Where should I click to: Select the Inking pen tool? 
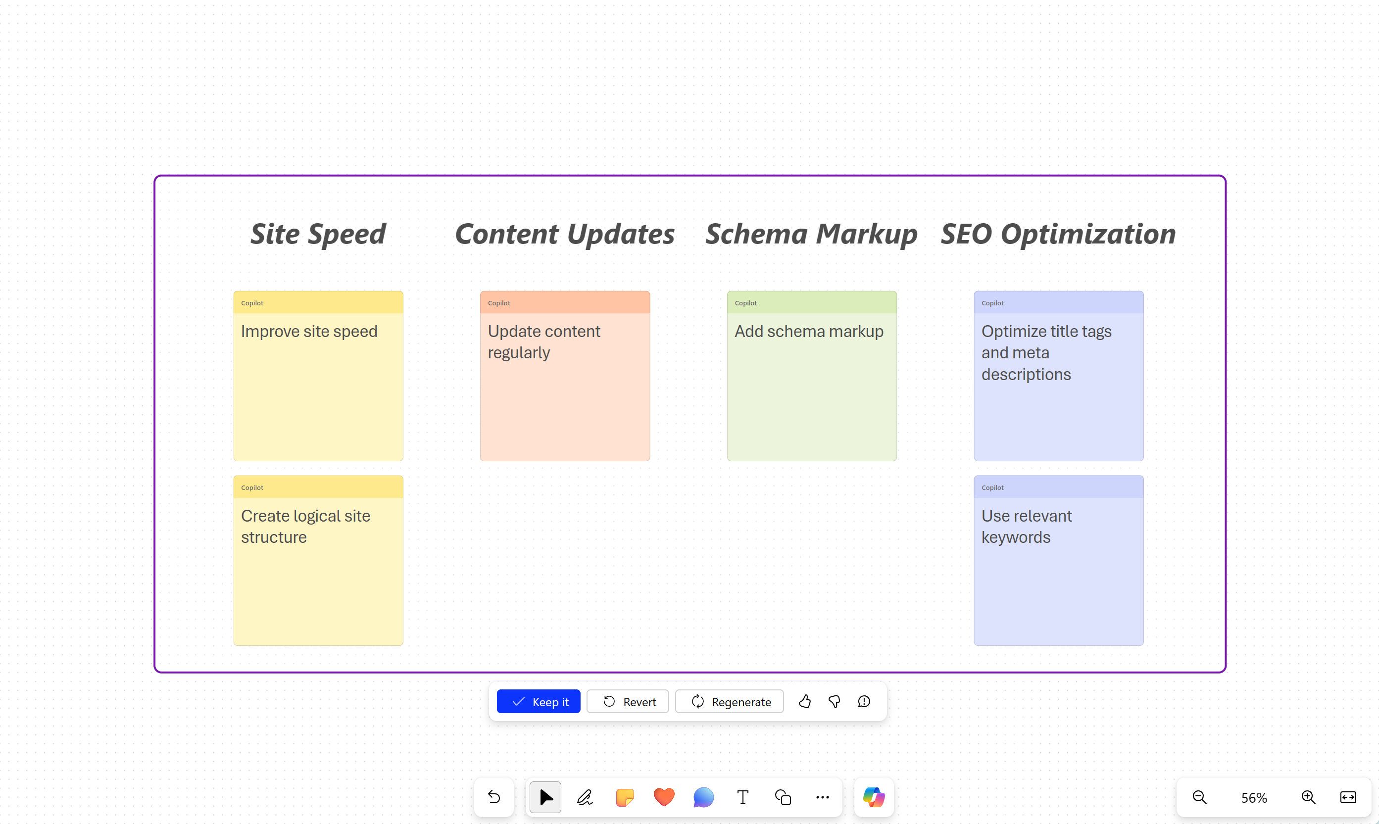click(x=585, y=797)
